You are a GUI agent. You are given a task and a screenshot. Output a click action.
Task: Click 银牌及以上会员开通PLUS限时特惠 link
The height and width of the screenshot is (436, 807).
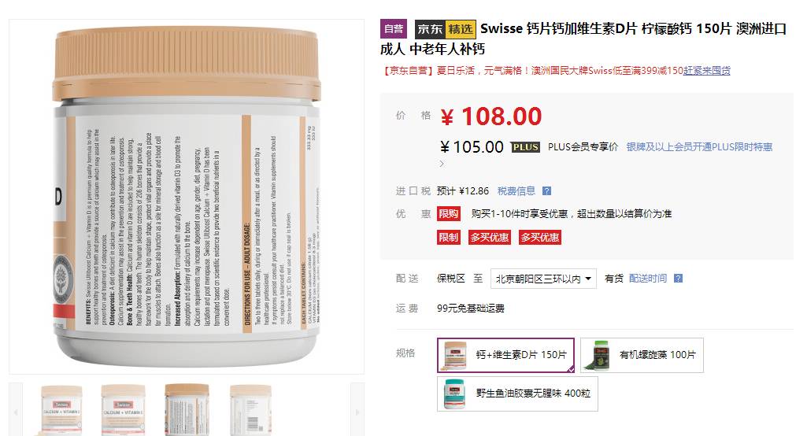click(x=699, y=147)
